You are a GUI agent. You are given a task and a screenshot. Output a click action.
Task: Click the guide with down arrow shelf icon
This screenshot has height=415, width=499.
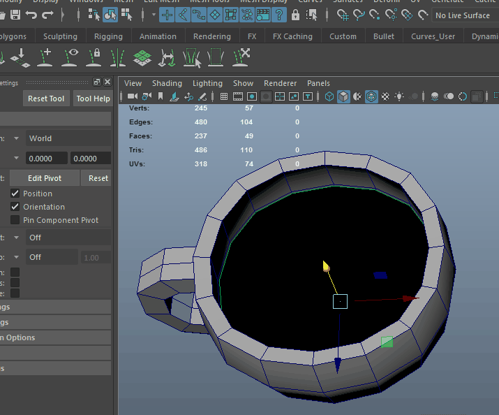[20, 58]
